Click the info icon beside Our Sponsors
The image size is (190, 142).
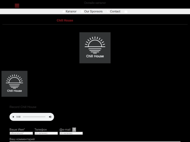coord(82,11)
